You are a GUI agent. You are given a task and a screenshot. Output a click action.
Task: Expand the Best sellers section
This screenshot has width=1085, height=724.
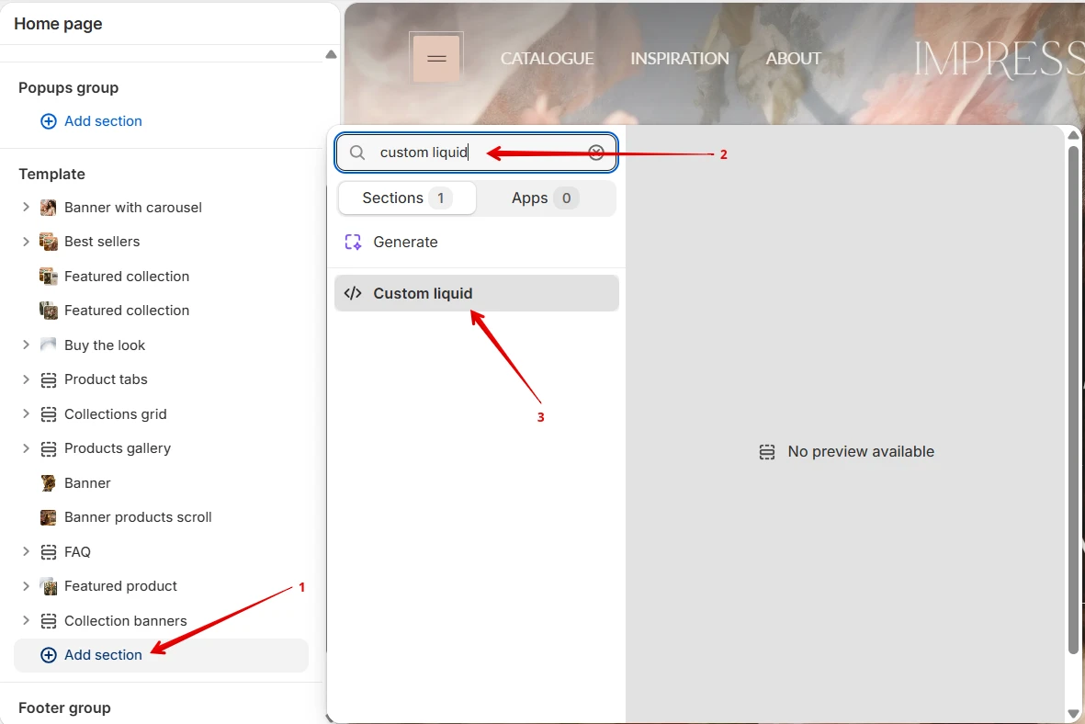click(x=26, y=242)
